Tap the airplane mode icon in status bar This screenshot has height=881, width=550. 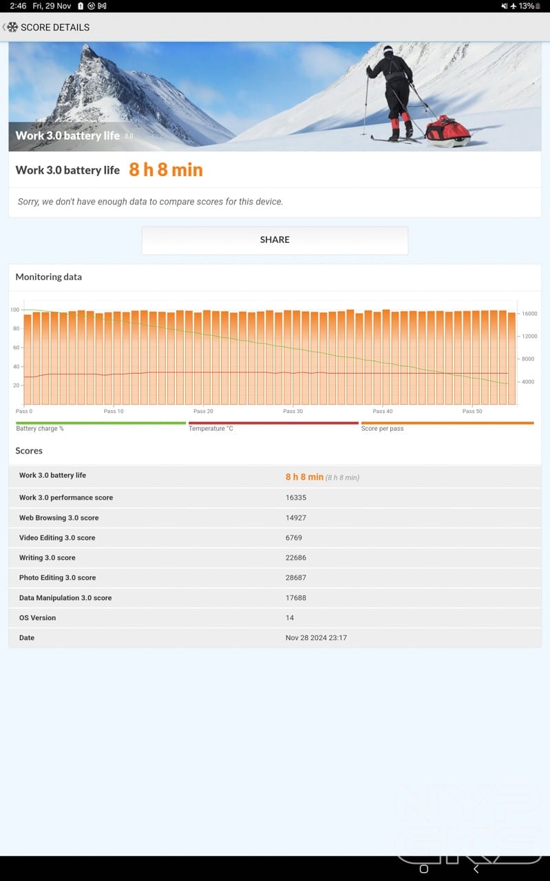point(513,6)
